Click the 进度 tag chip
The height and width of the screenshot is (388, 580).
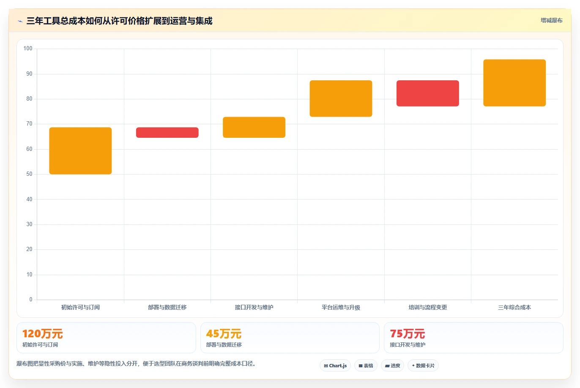coord(393,366)
